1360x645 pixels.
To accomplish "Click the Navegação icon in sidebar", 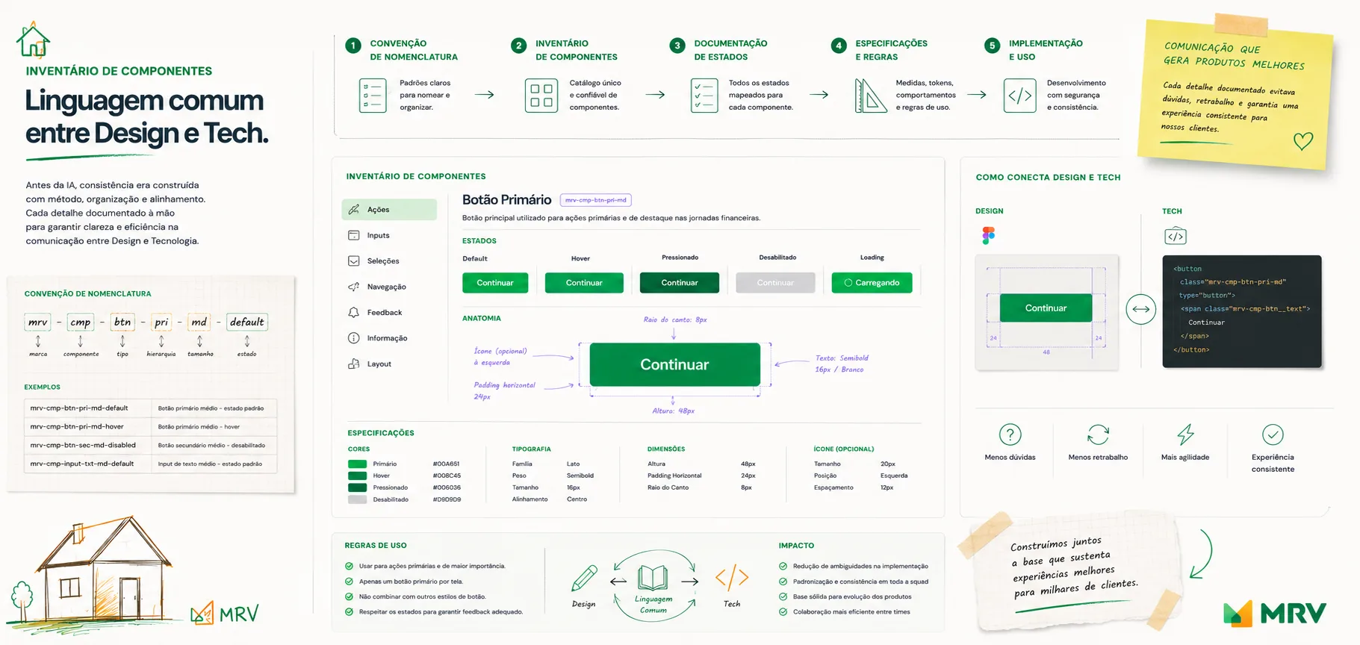I will pos(354,287).
